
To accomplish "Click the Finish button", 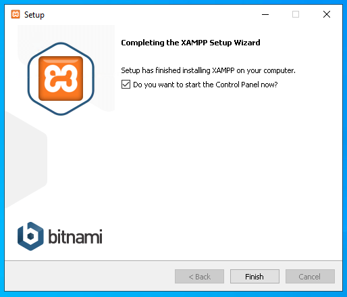I will (255, 276).
